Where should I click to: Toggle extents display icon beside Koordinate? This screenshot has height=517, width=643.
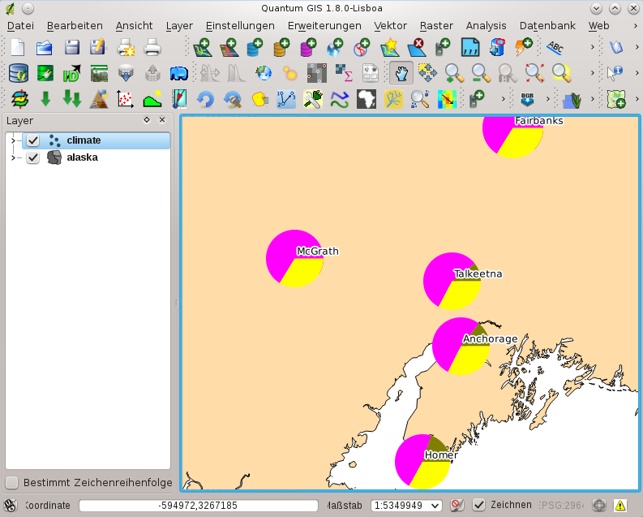click(11, 505)
